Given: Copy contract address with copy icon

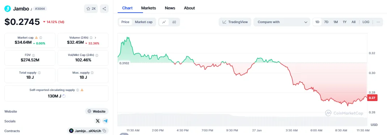Looking at the screenshot, I should [x=104, y=131].
